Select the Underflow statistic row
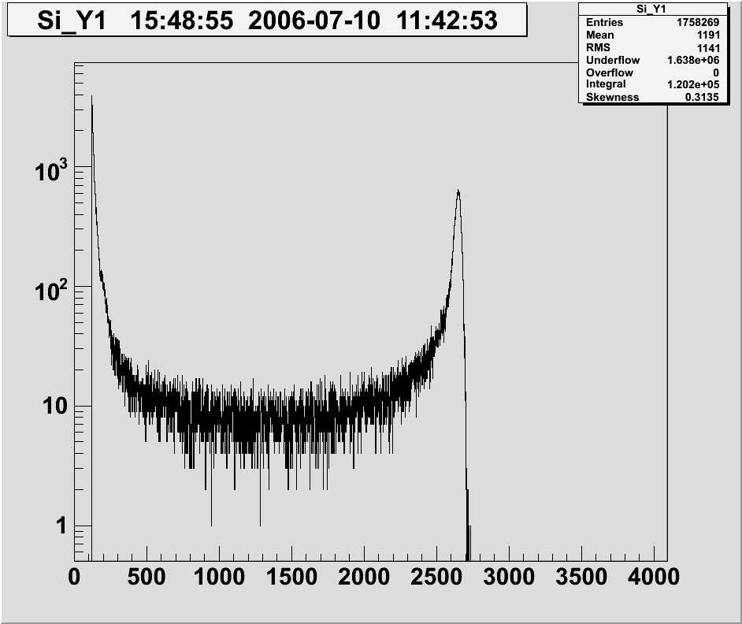This screenshot has width=742, height=624. (659, 60)
